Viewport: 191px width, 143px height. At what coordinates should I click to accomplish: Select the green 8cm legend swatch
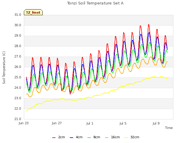tap(89, 137)
